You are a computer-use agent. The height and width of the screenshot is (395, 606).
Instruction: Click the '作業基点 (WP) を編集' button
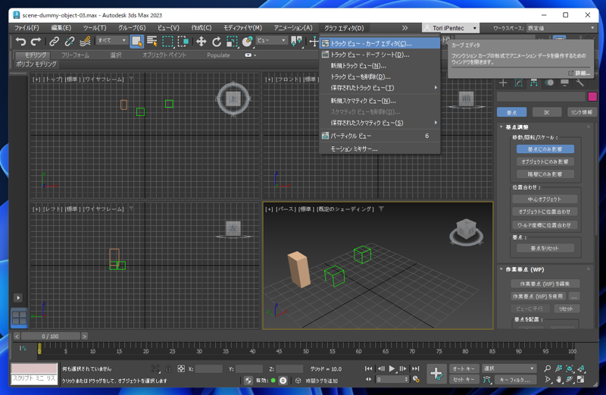pyautogui.click(x=545, y=284)
